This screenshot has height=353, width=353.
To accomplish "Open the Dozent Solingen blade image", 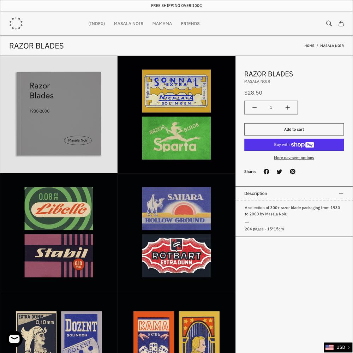I will [82, 332].
